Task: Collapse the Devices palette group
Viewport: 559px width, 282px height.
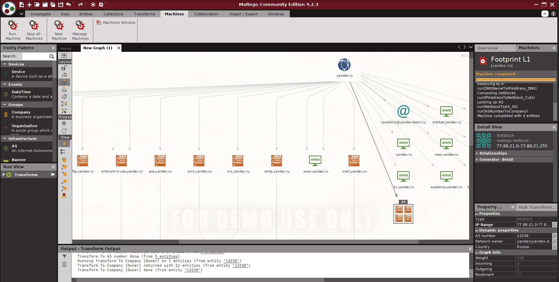Action: tap(5, 64)
